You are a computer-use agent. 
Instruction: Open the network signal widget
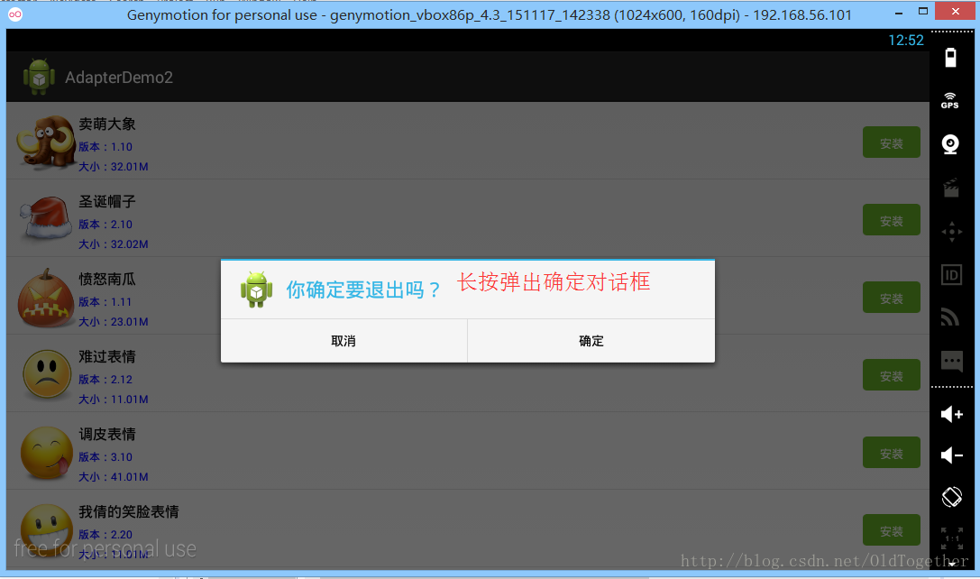[x=950, y=317]
